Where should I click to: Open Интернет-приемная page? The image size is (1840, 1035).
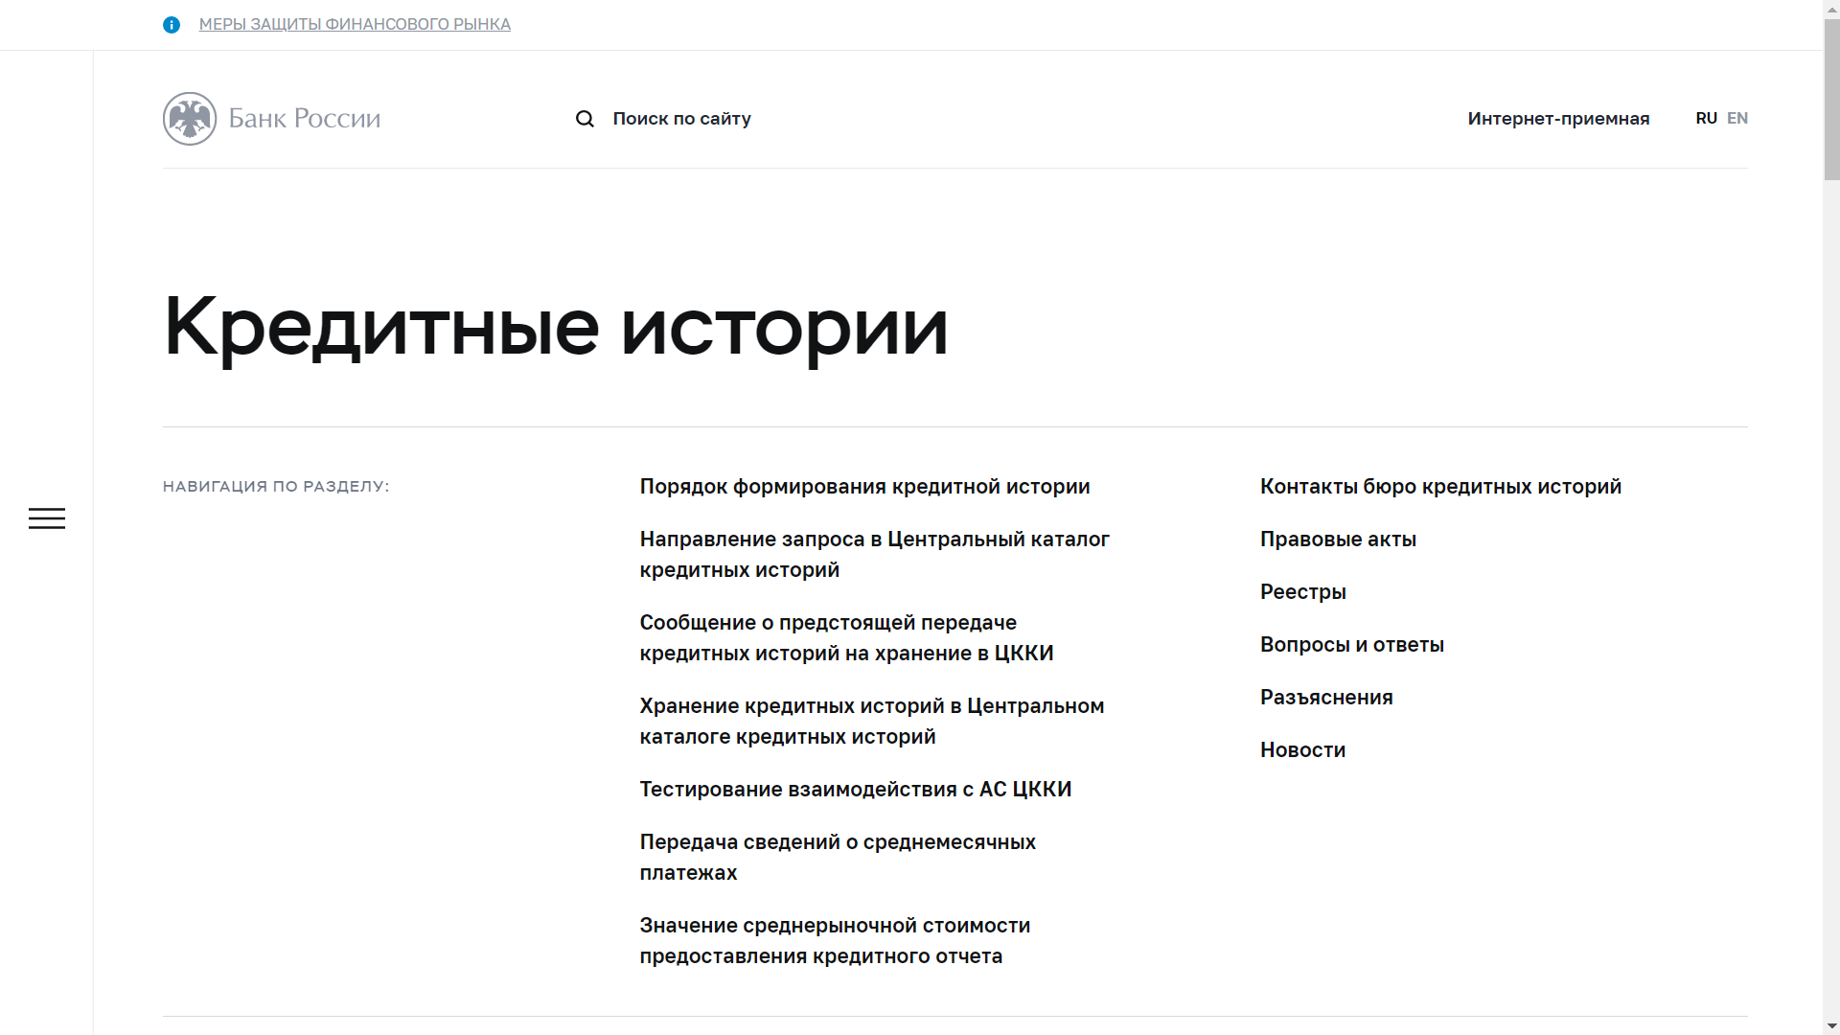[1558, 118]
